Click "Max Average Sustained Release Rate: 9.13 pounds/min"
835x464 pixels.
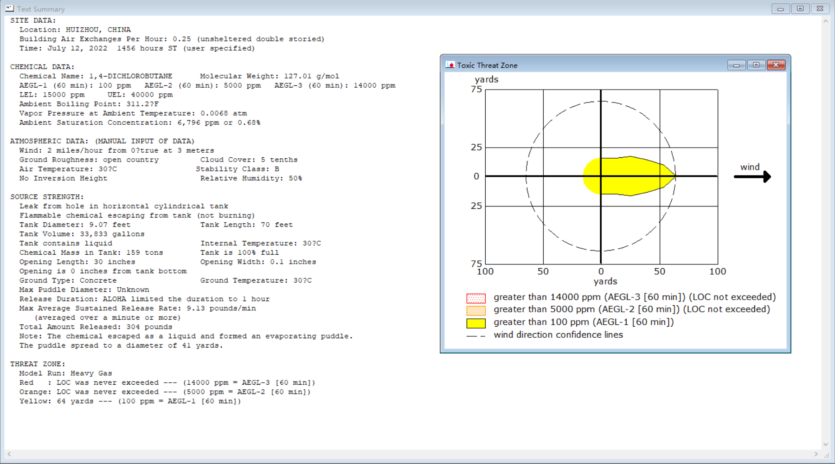click(x=138, y=308)
